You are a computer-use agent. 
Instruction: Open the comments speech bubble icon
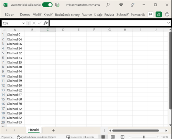[151, 14]
